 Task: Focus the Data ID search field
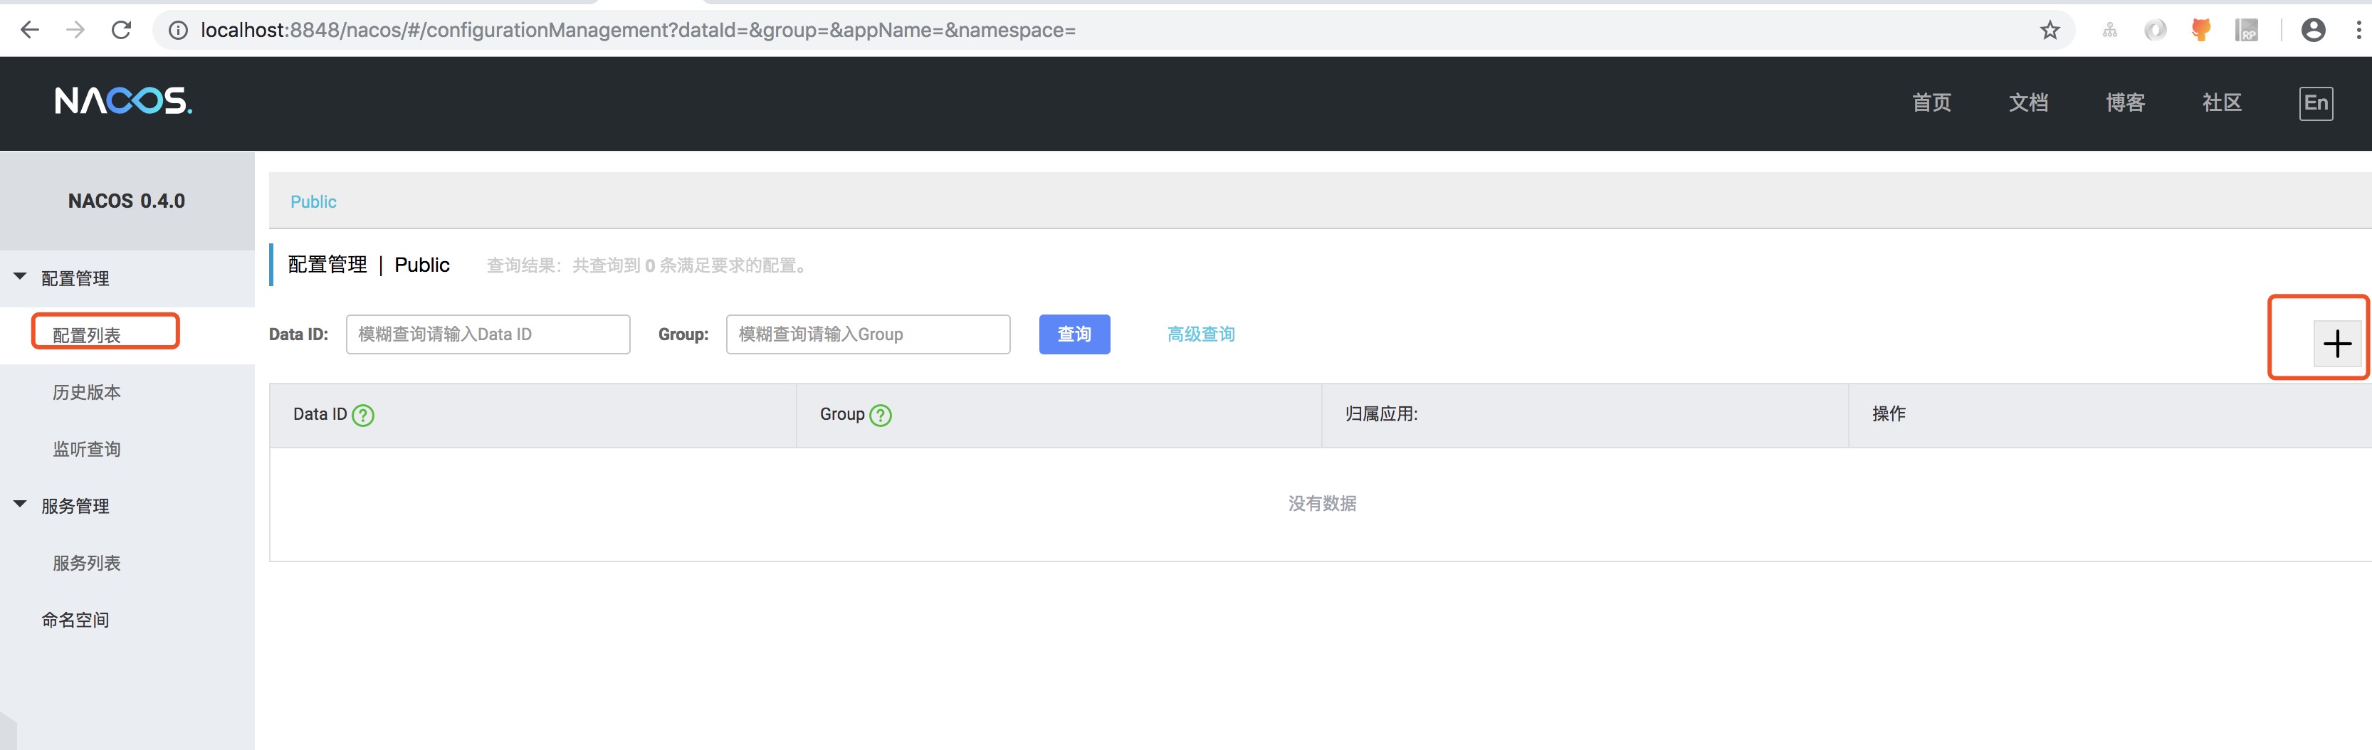[x=487, y=334]
